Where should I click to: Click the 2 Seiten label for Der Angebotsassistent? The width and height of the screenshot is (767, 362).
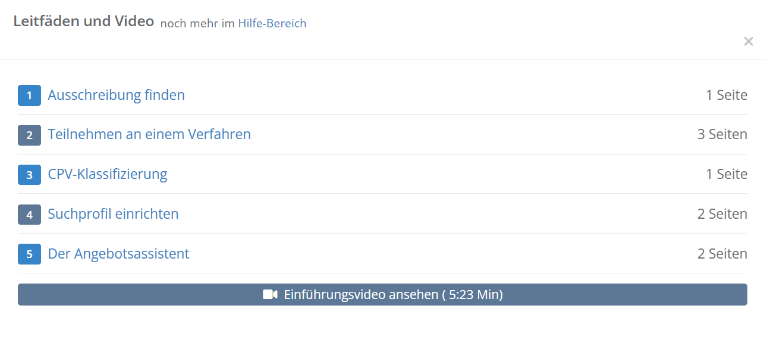722,254
